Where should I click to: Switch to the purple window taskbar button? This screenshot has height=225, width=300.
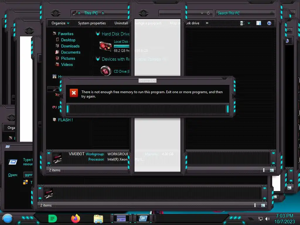(121, 219)
